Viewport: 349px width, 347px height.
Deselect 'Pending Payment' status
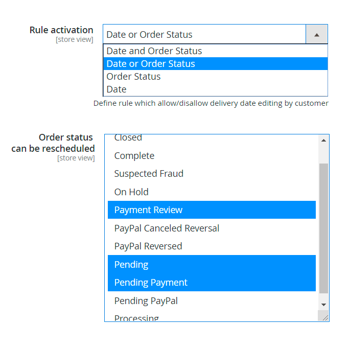click(151, 283)
